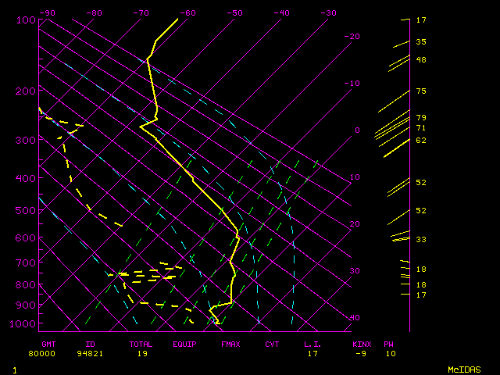The height and width of the screenshot is (375, 500).
Task: Click the CYT label
Action: coord(272,344)
